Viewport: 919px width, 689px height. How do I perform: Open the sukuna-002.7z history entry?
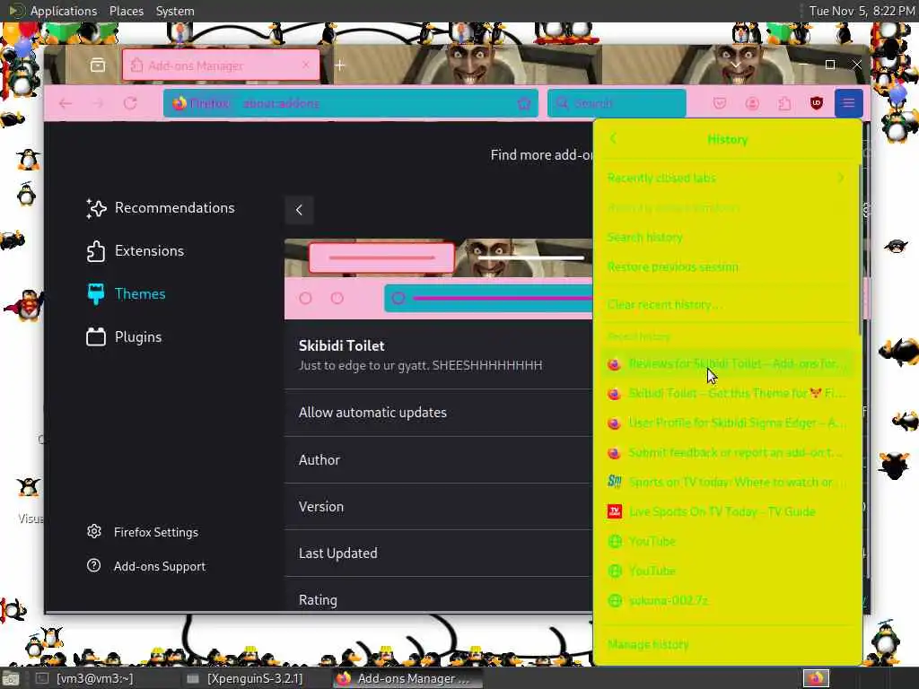[727, 600]
